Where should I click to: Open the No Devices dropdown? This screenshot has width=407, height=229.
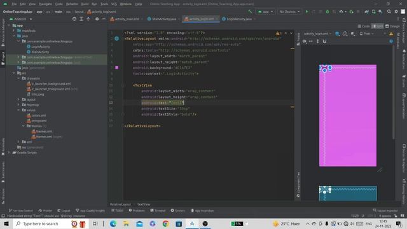tap(289, 11)
